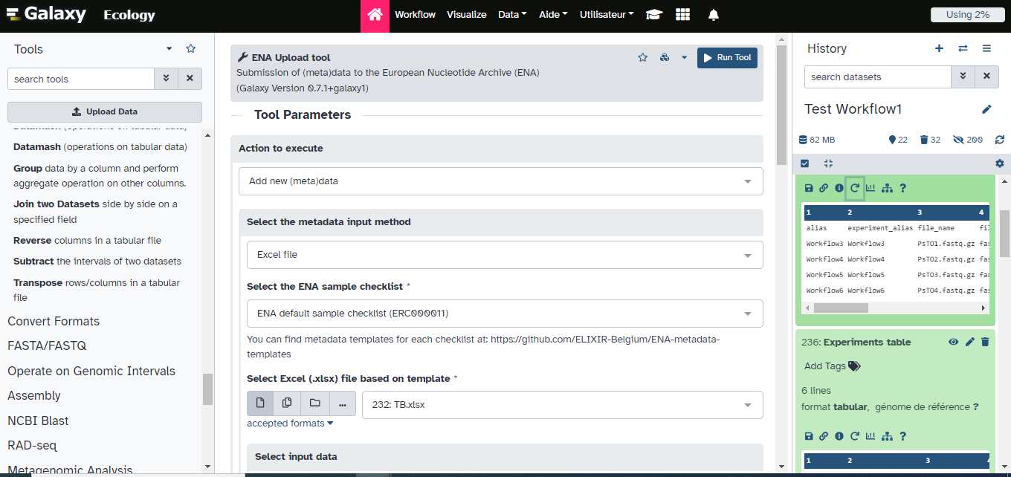Viewport: 1011px width, 477px height.
Task: Download the dataset above Experiments table
Action: click(808, 188)
